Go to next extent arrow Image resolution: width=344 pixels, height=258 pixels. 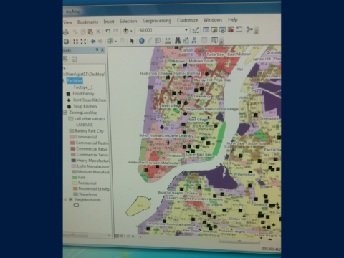[100, 42]
